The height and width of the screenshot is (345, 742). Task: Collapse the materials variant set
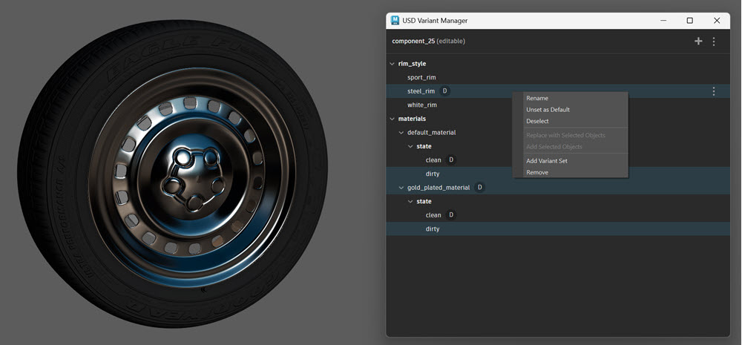point(393,119)
